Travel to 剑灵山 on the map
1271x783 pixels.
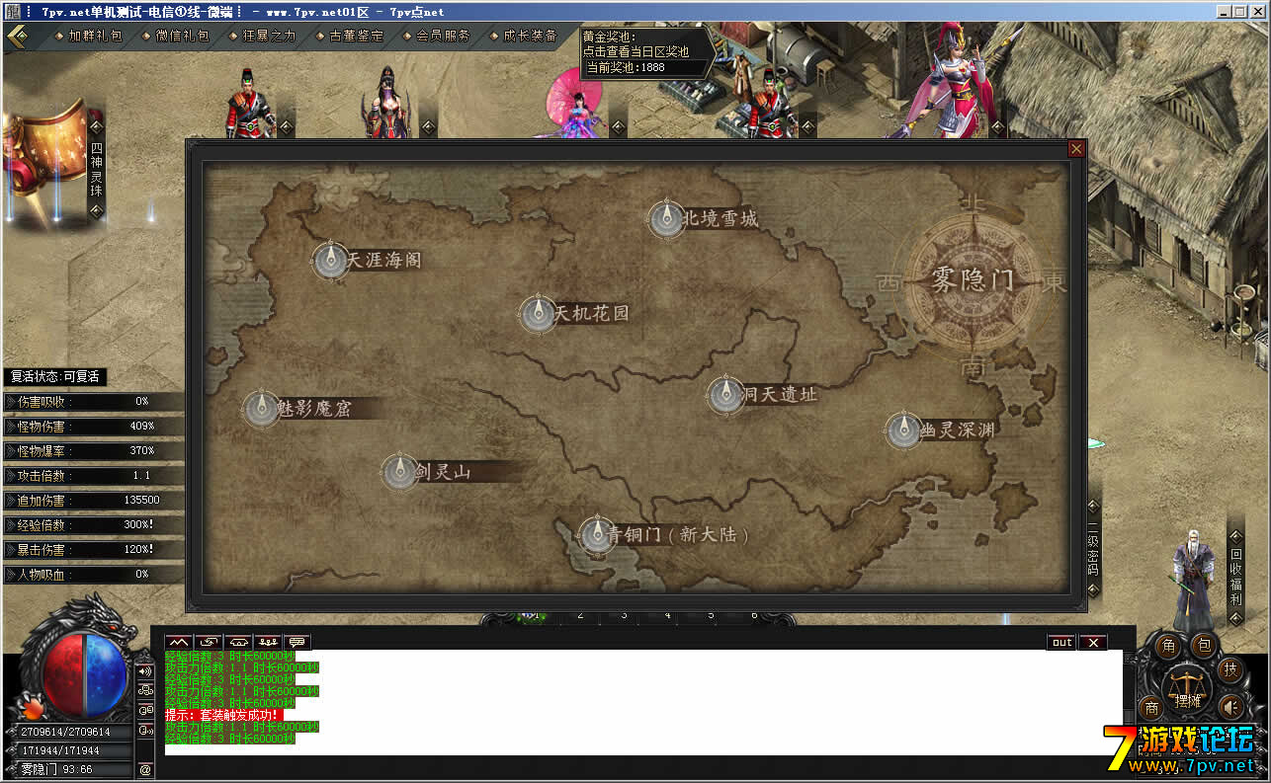(427, 472)
